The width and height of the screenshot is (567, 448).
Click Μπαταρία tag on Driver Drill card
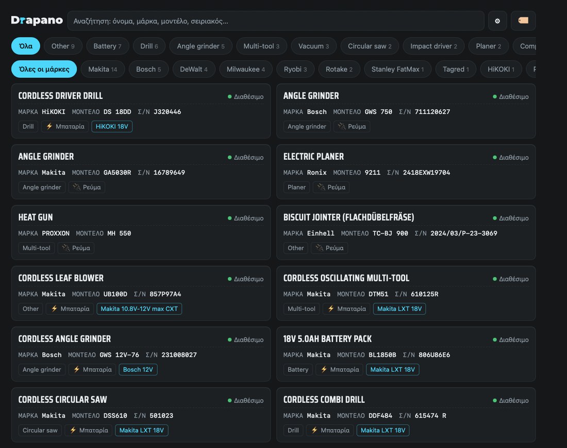(65, 127)
